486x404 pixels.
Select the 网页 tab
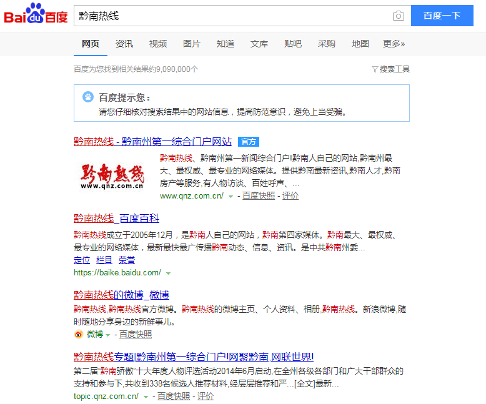click(91, 44)
